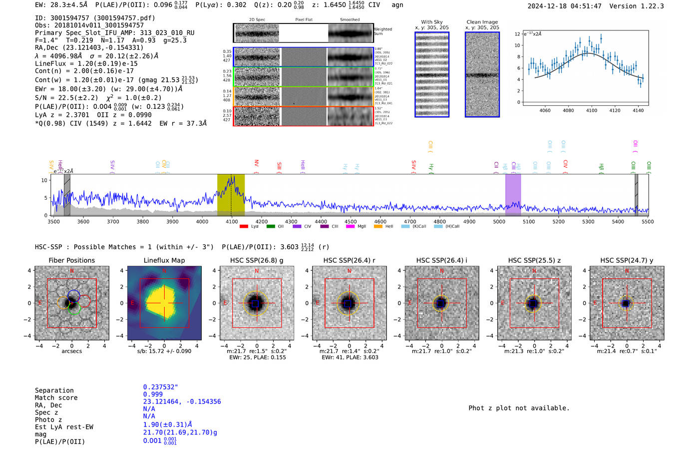
Task: Click the purple shaded region near 5050Å
Action: 513,195
